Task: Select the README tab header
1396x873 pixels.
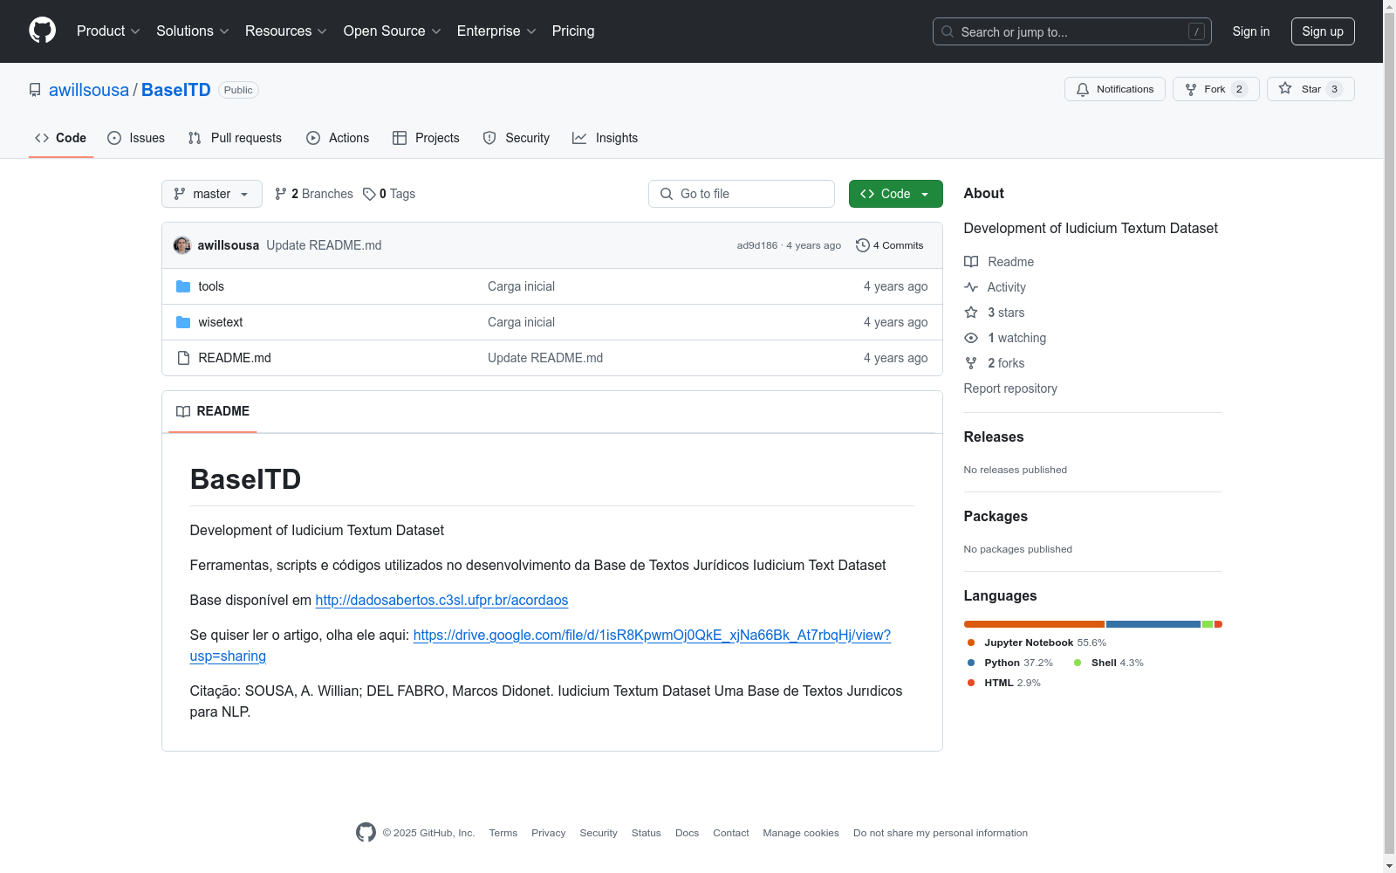Action: tap(213, 411)
